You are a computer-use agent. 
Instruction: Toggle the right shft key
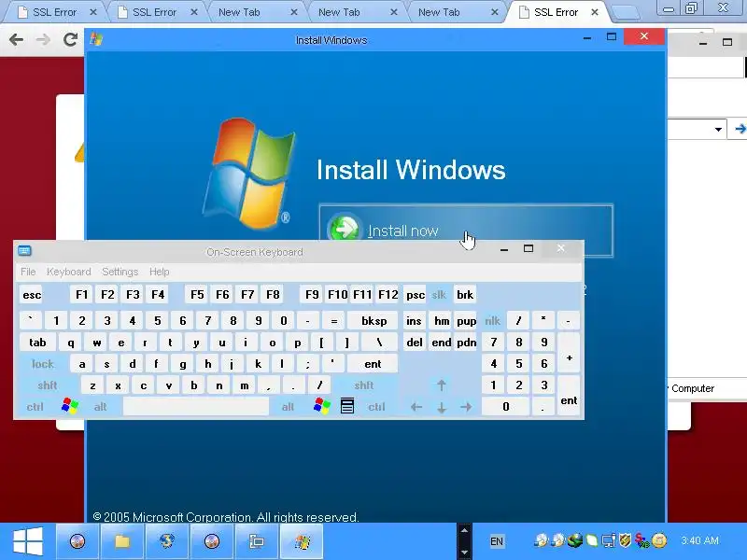364,385
